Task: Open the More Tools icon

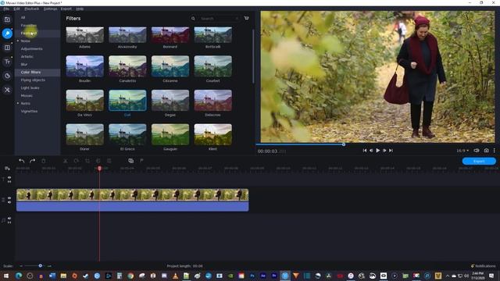Action: pos(7,90)
